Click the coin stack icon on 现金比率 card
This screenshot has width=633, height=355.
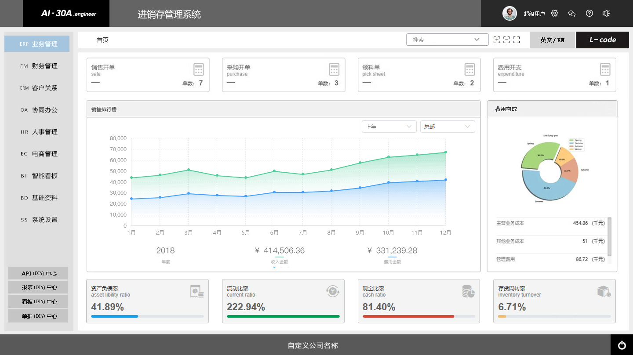pyautogui.click(x=467, y=291)
